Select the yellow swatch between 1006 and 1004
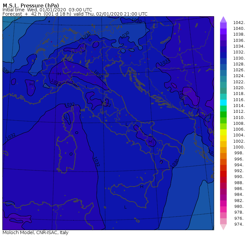The height and width of the screenshot is (237, 246). pos(223,132)
